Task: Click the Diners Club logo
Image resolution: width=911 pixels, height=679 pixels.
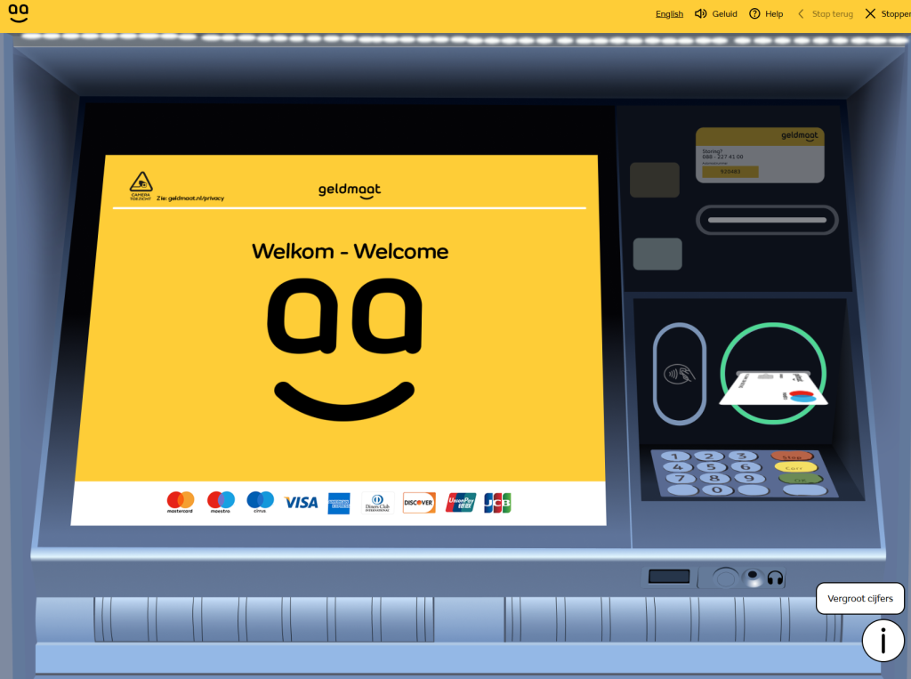Action: [x=377, y=503]
